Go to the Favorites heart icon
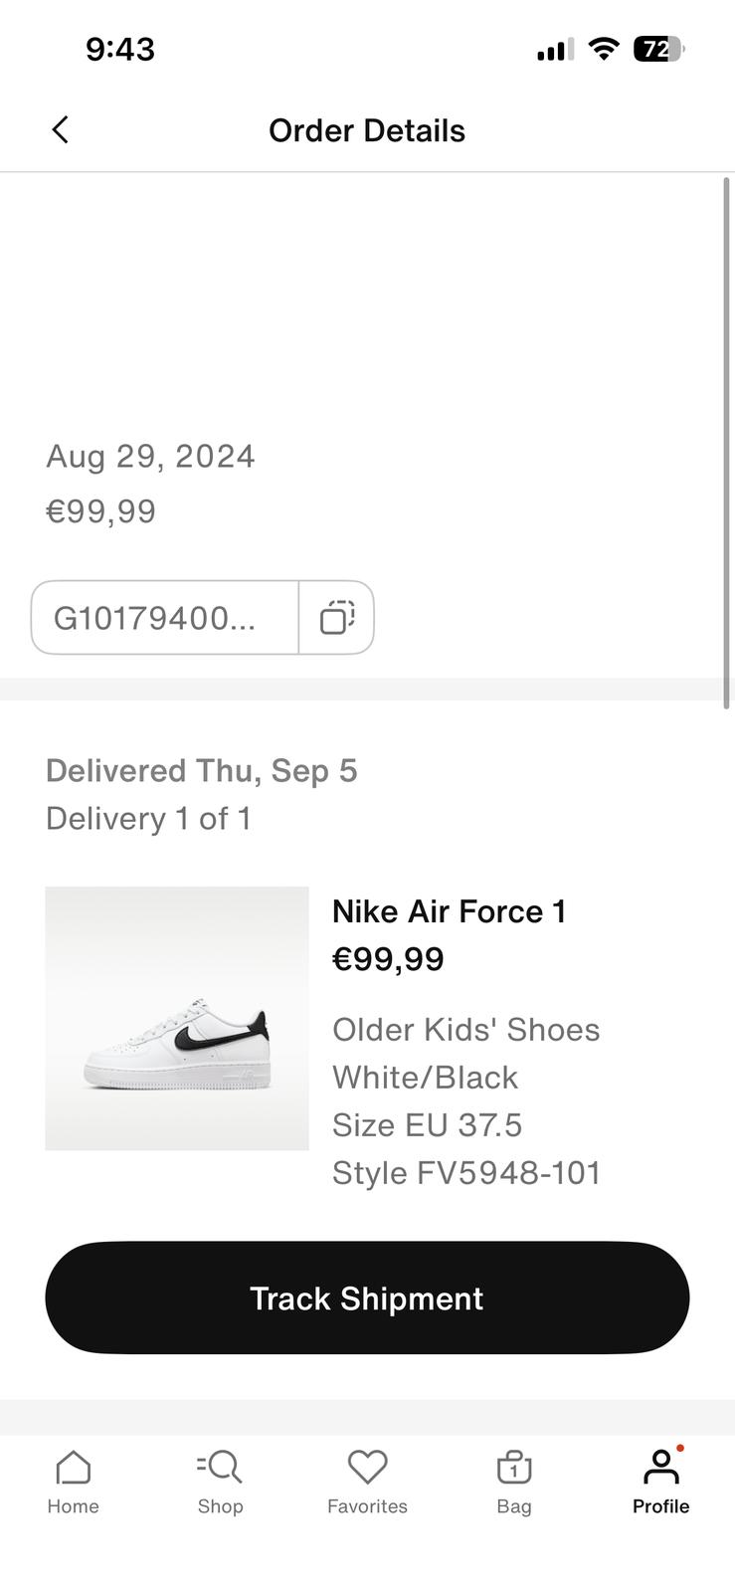This screenshot has width=735, height=1592. click(x=367, y=1467)
